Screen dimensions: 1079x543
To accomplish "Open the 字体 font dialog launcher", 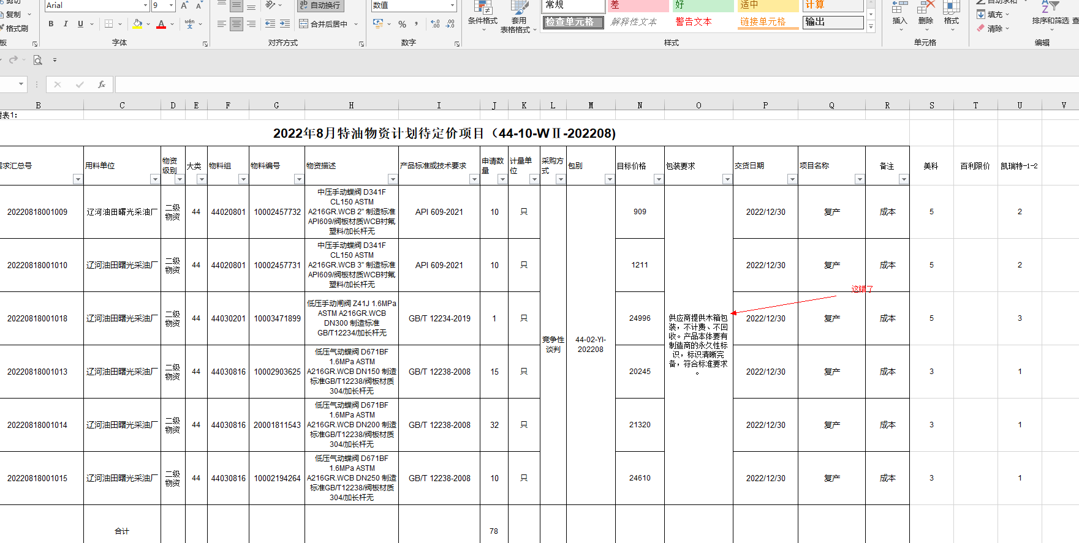I will [x=205, y=43].
